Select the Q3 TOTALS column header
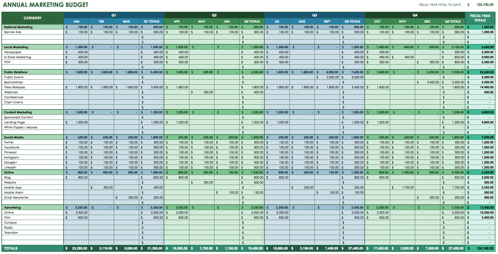Image resolution: width=498 pixels, height=254 pixels. (352, 21)
